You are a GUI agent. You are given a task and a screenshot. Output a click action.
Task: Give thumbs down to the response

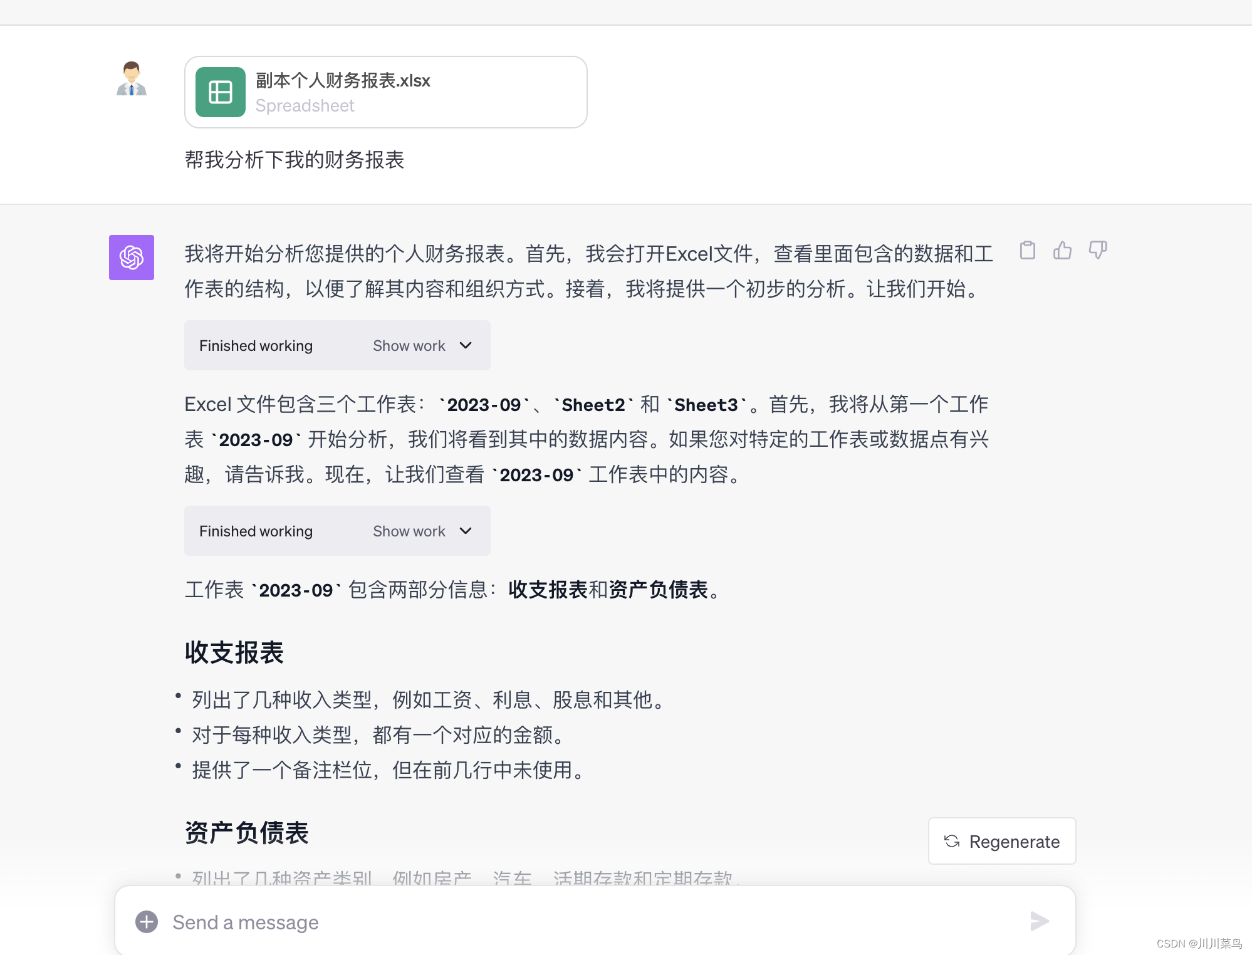(x=1097, y=250)
